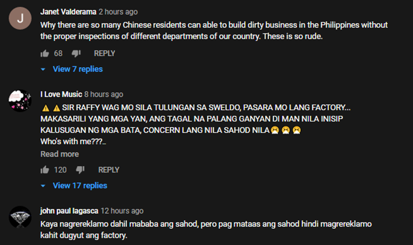Viewport: 413px width, 245px height.
Task: Dislike the I Love Music comment
Action: pyautogui.click(x=80, y=170)
